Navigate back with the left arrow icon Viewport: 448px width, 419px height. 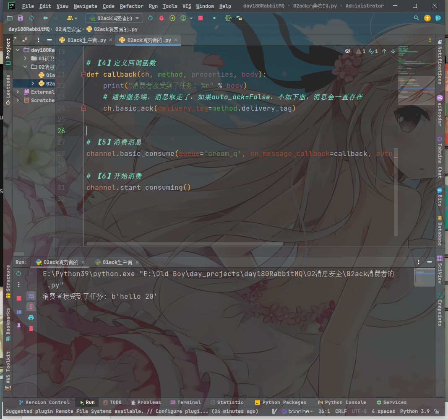(45, 18)
